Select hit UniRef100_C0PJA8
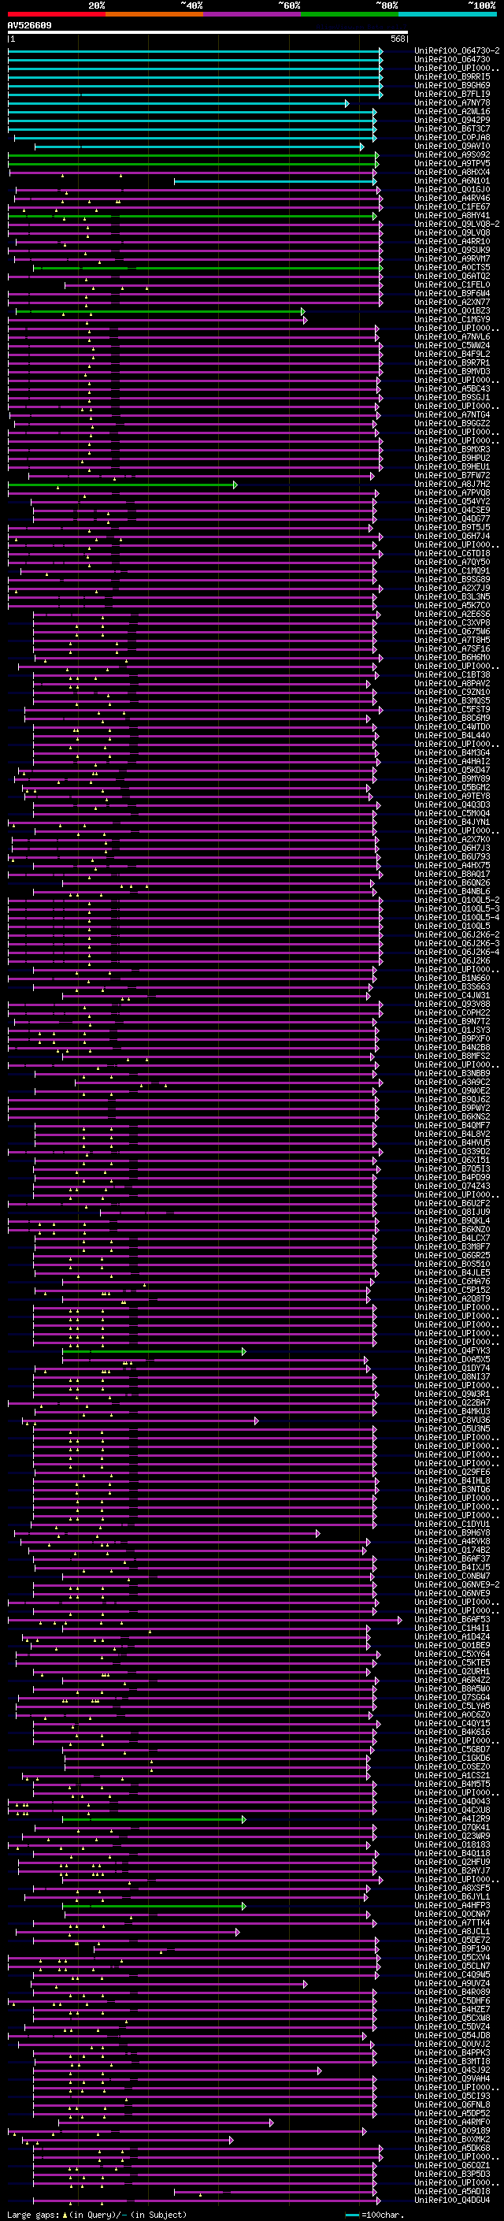The height and width of the screenshot is (2221, 504). pos(452,137)
